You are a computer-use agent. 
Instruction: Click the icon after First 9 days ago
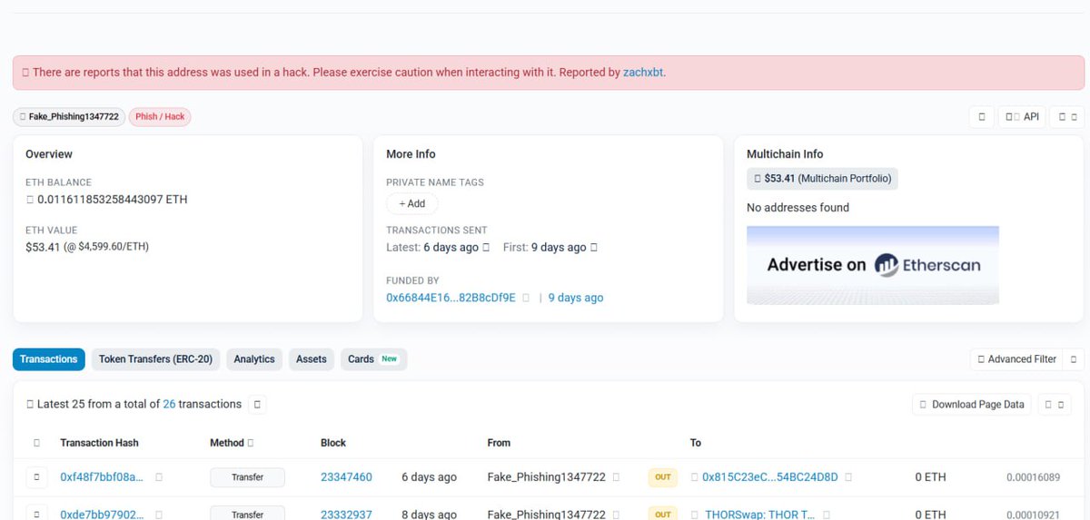click(x=594, y=248)
